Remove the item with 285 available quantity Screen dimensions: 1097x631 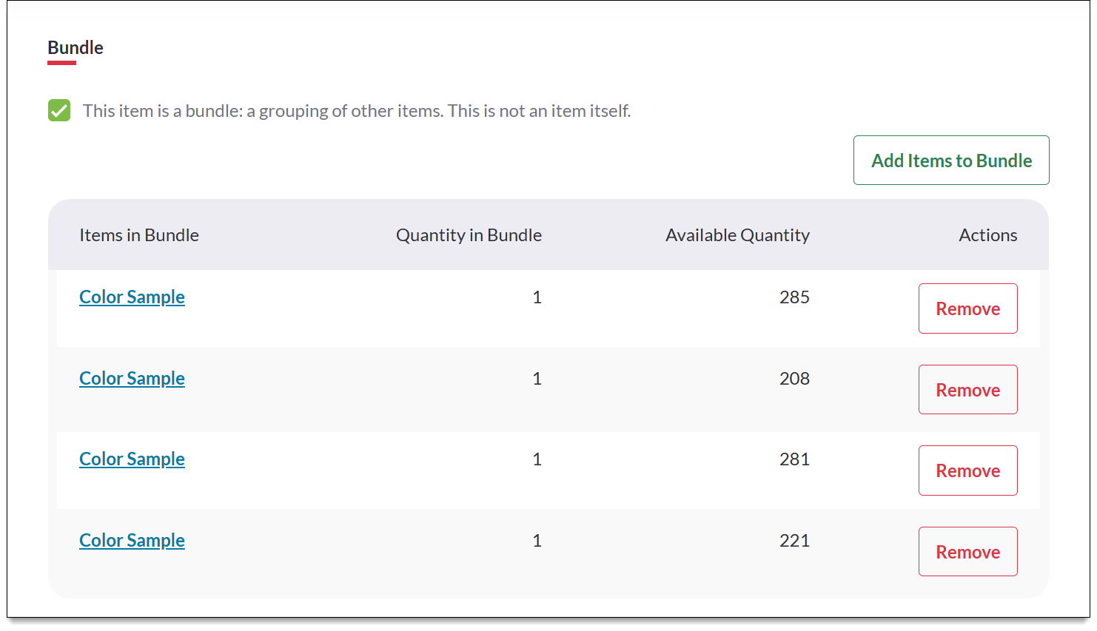click(967, 308)
